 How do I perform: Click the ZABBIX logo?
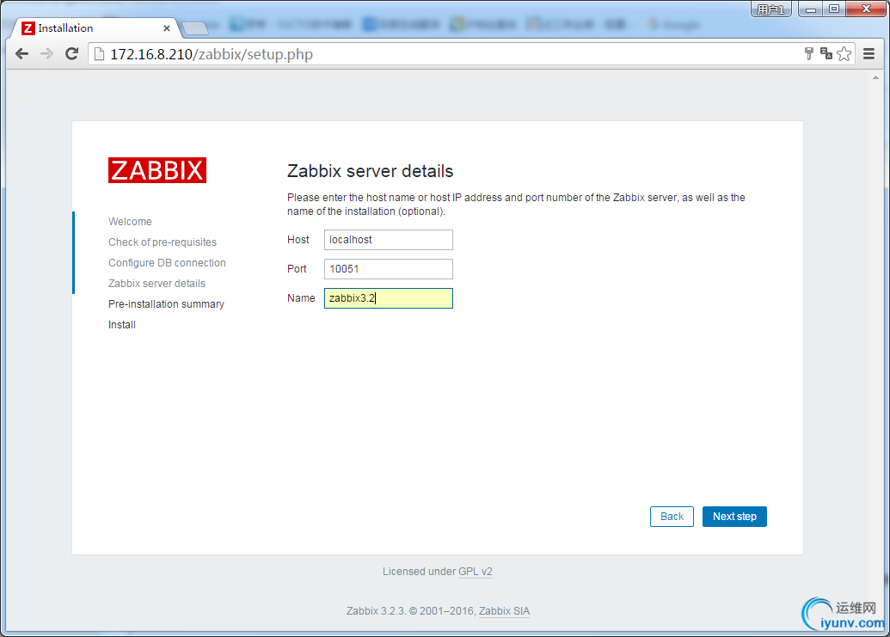[x=157, y=170]
